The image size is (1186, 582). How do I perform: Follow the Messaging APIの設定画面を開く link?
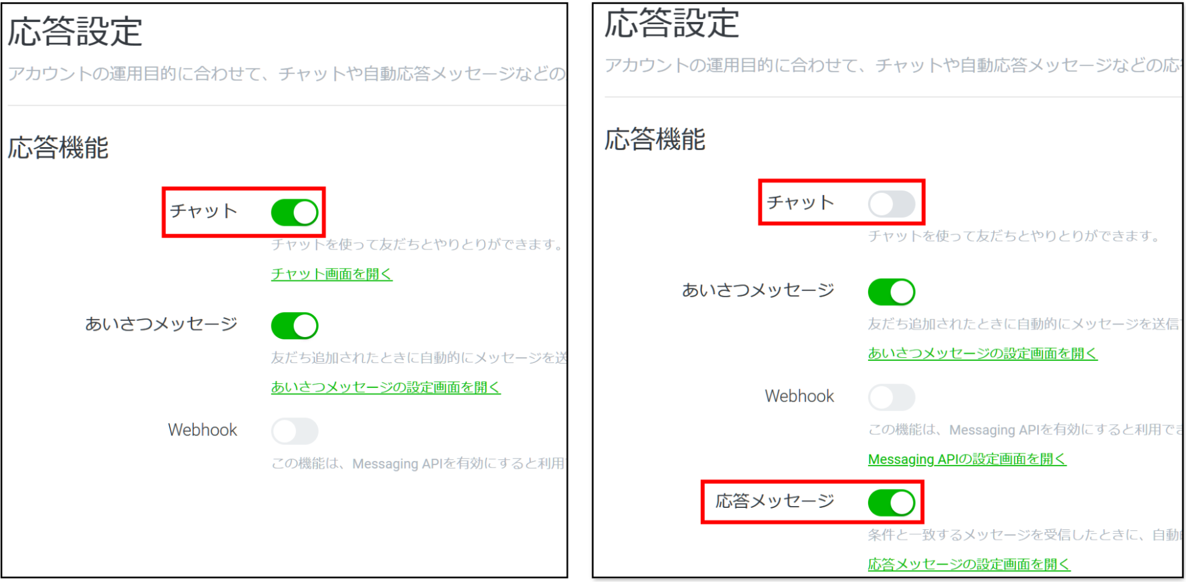click(967, 459)
